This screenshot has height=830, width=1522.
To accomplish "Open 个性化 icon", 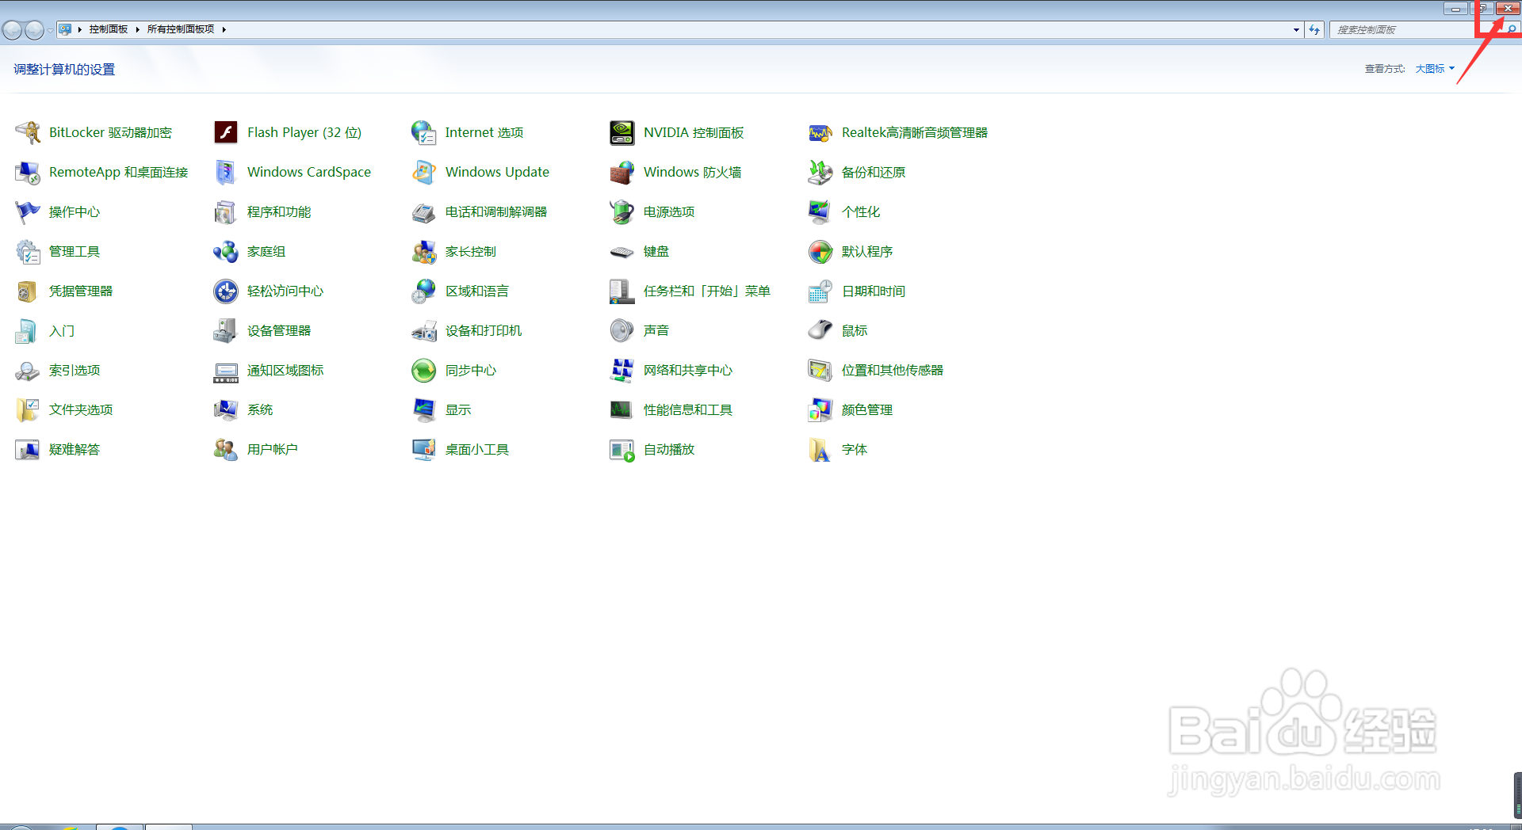I will [820, 211].
